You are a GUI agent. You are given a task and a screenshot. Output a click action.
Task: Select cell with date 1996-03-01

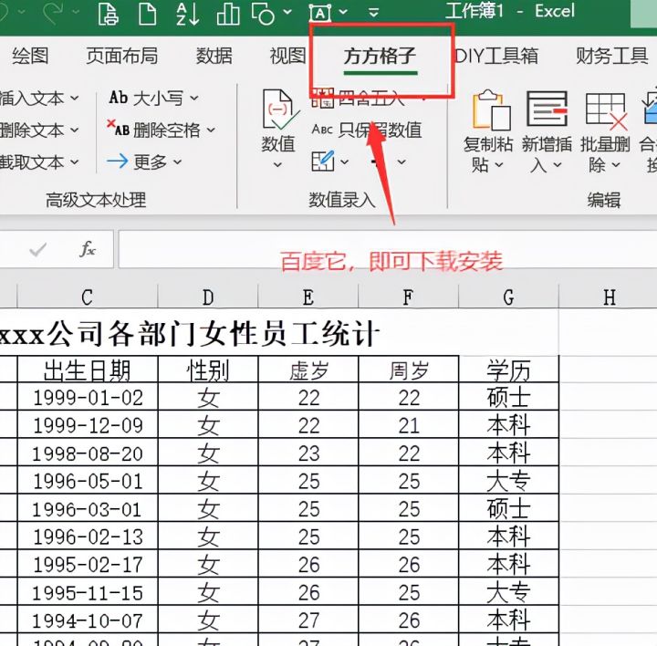[x=88, y=508]
